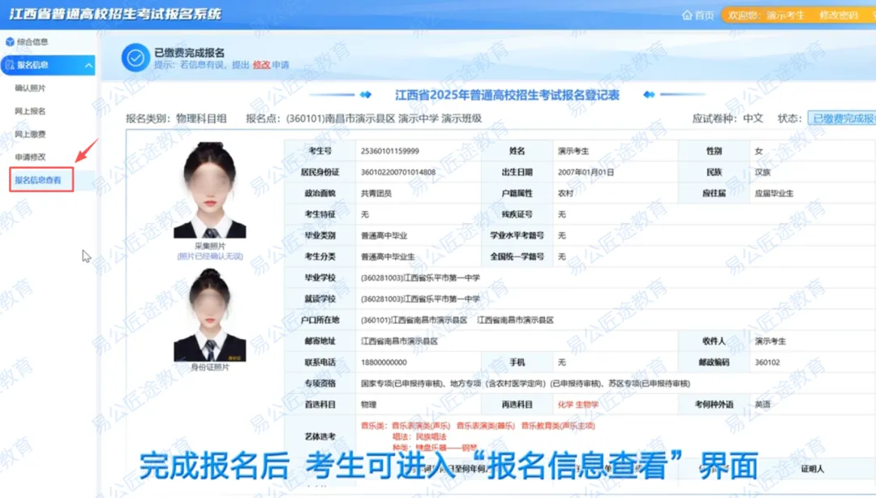Click the 政治面貌 value 共青团员

click(376, 193)
